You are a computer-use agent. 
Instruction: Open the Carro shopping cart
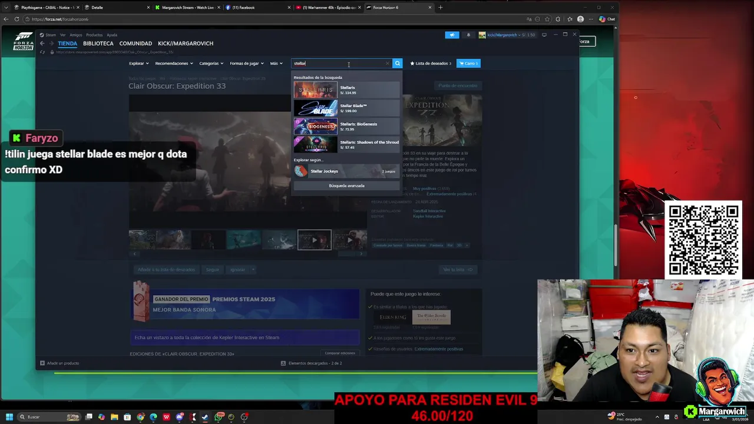[468, 63]
